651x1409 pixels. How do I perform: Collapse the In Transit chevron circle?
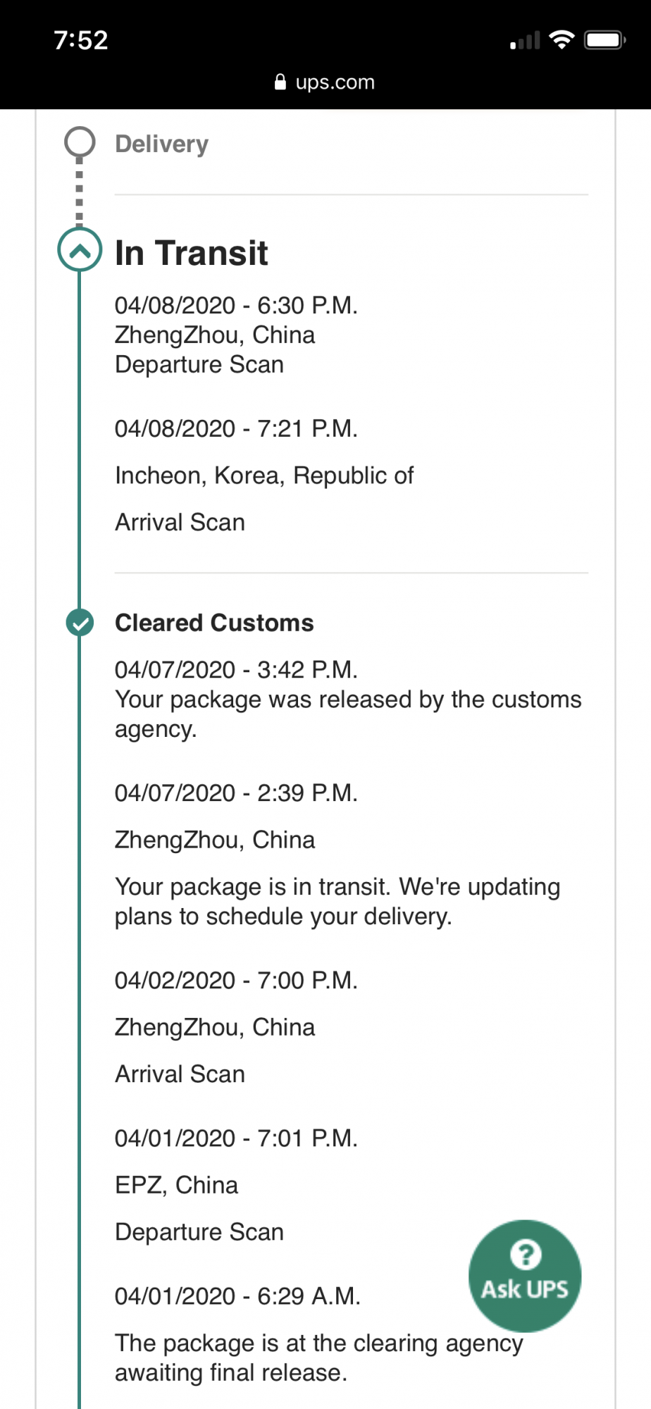80,249
